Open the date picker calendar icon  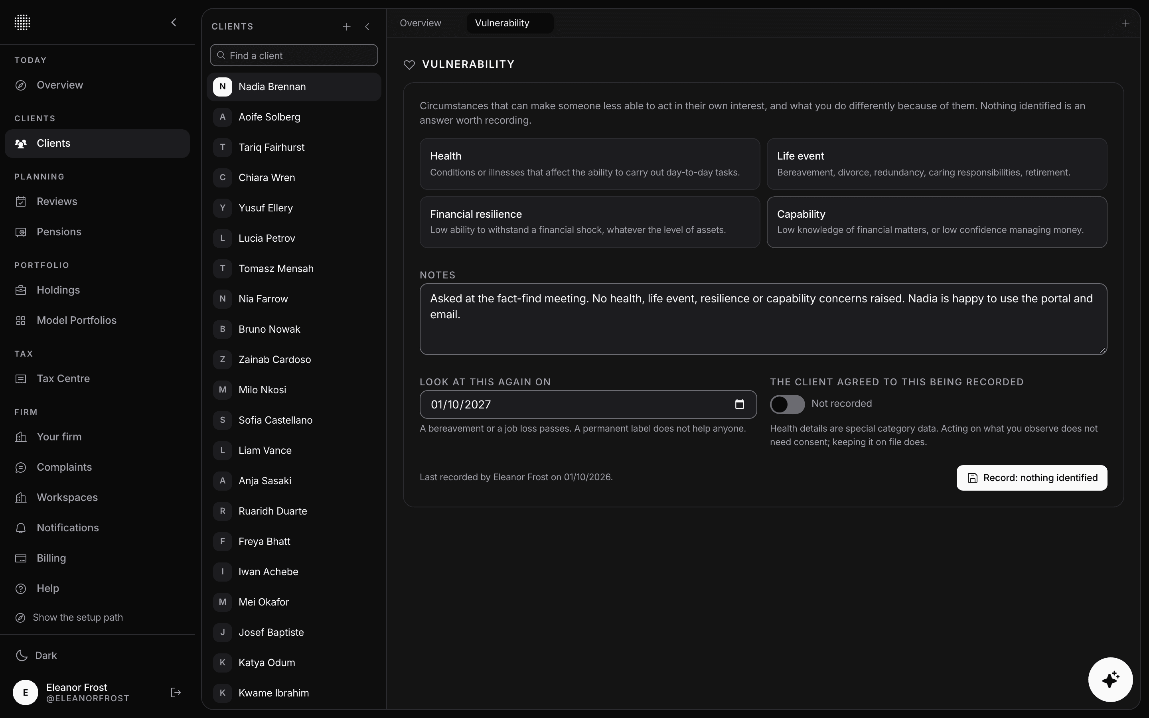(739, 404)
